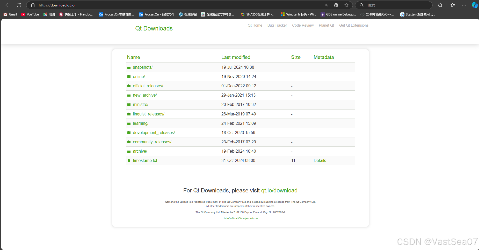
Task: Click the address bar URL download.qt.io
Action: coord(57,5)
